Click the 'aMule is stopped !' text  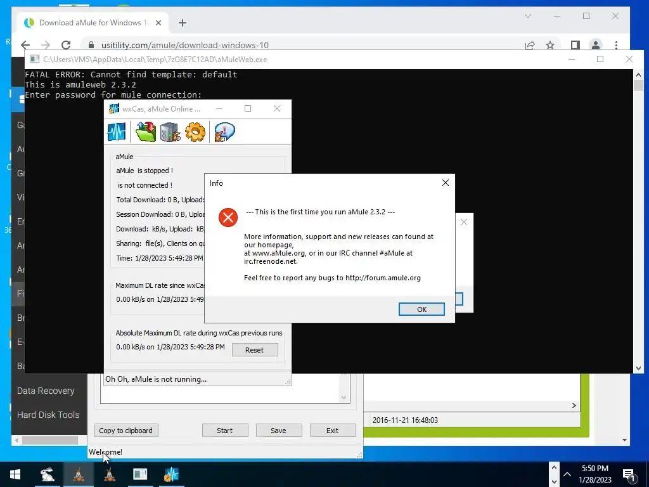click(145, 170)
